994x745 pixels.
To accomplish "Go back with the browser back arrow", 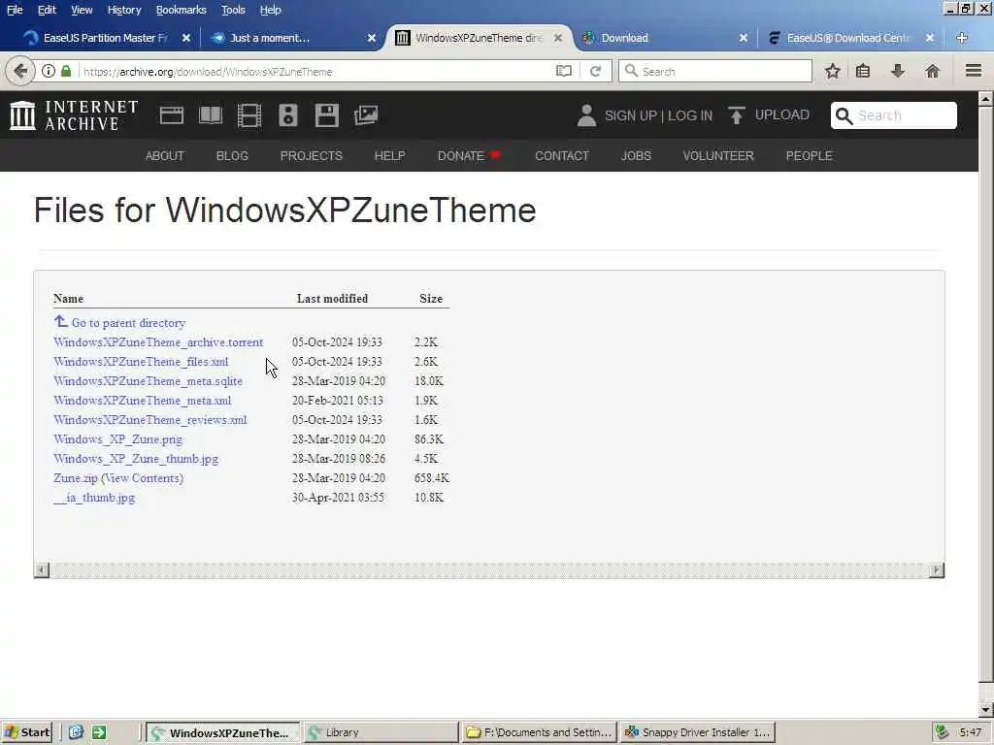I will point(20,71).
